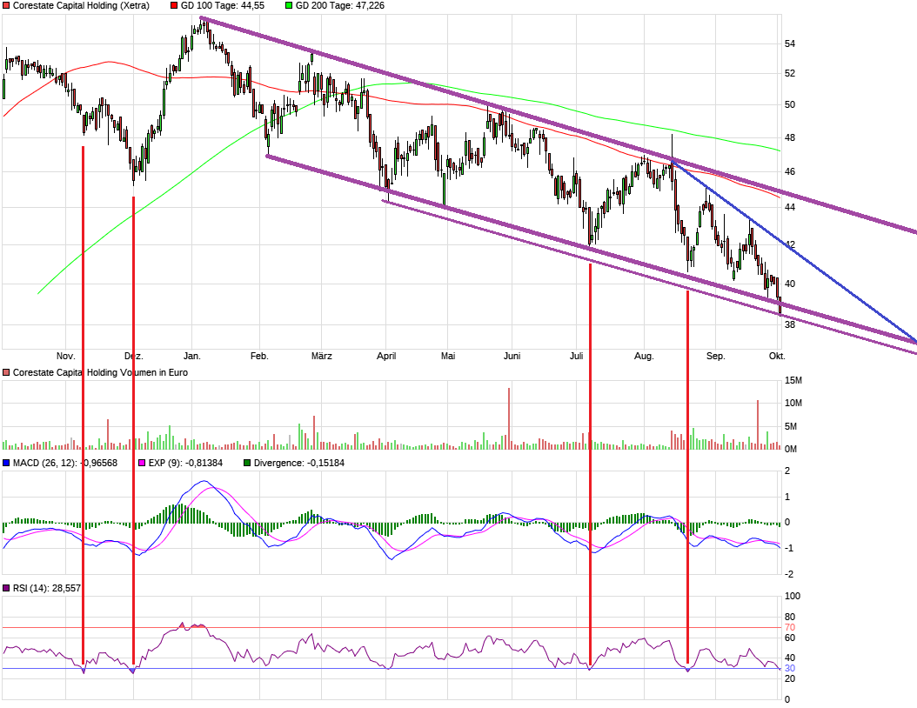Select the Jan. axis label
917x708 pixels.
[193, 356]
